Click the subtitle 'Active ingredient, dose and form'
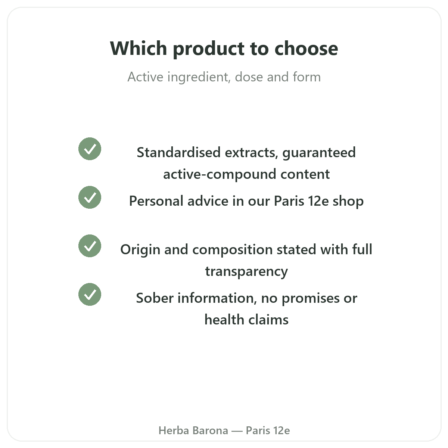The height and width of the screenshot is (448, 448). coord(224,77)
